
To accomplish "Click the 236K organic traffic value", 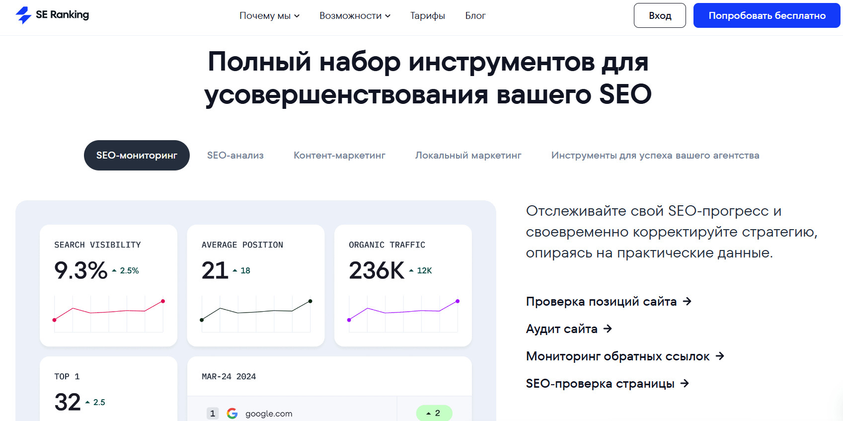I will [x=377, y=270].
